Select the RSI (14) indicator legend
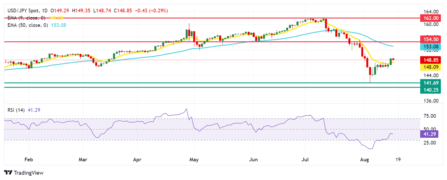 (x=17, y=110)
